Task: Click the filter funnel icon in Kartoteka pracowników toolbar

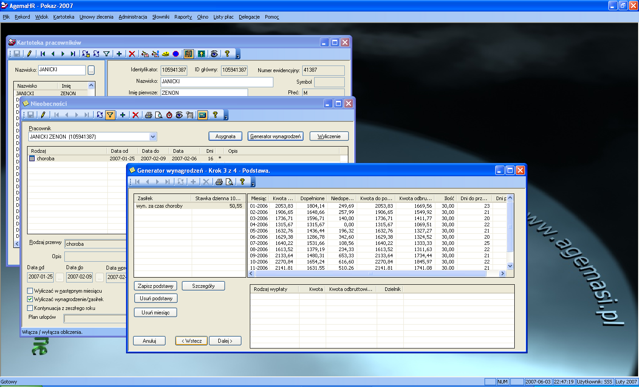Action: pos(106,54)
